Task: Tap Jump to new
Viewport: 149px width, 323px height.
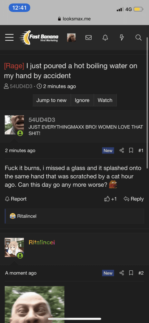Action: click(52, 100)
